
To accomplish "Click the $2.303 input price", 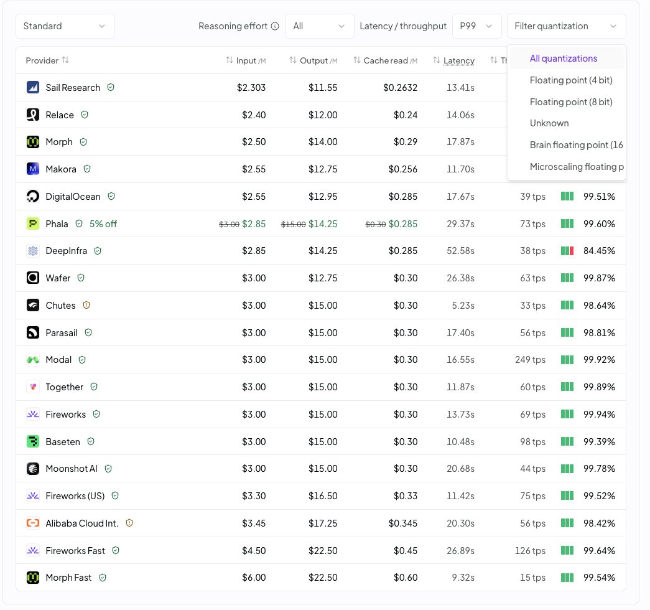I will click(x=251, y=88).
